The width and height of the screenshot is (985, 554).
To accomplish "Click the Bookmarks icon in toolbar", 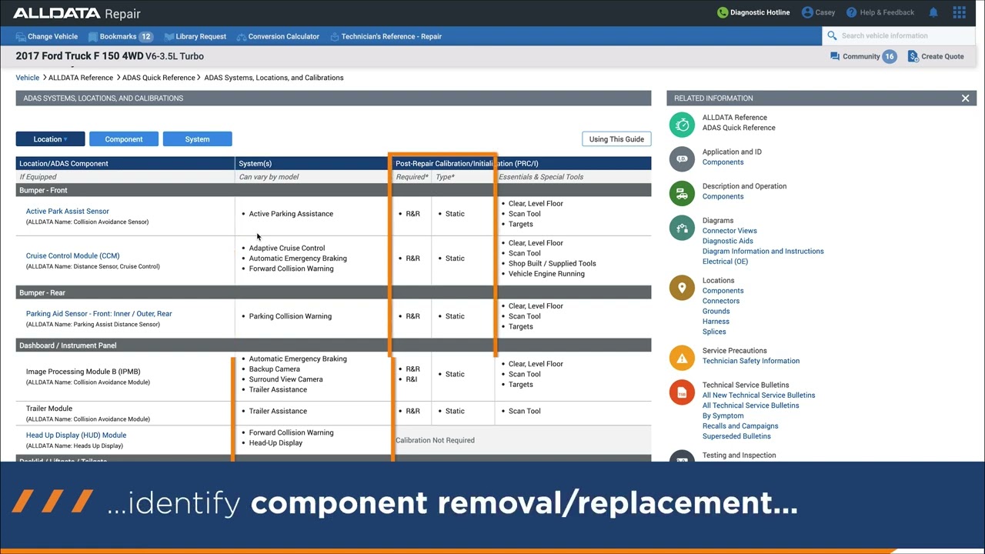I will click(93, 36).
